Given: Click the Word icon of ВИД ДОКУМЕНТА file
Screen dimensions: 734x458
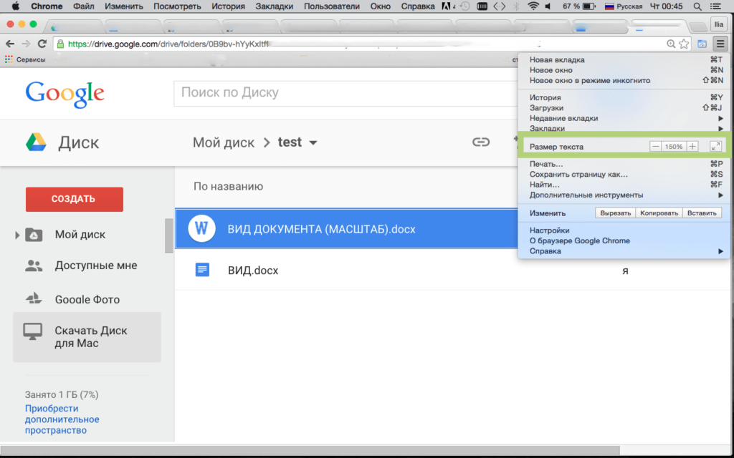Looking at the screenshot, I should (x=201, y=228).
